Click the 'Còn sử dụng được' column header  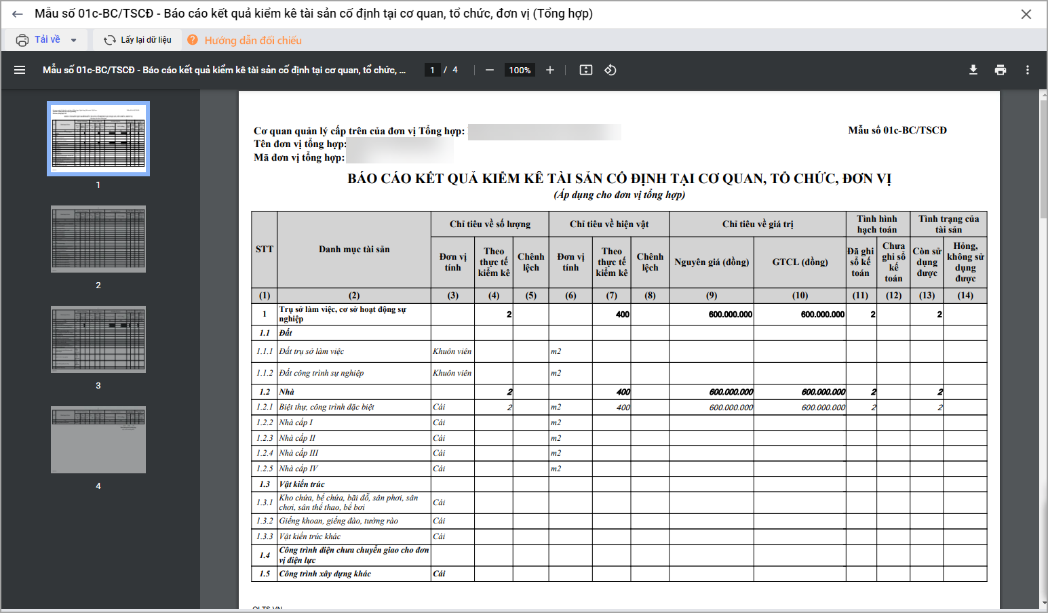pyautogui.click(x=927, y=262)
